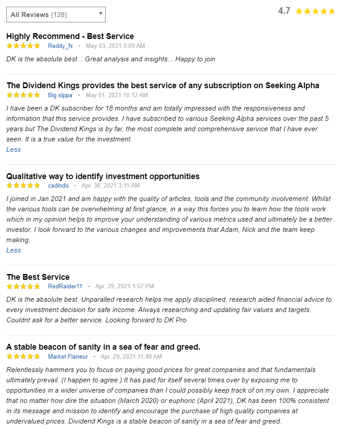Click the 'Highly Recommend - Best Service' title
This screenshot has height=428, width=351.
tap(70, 36)
